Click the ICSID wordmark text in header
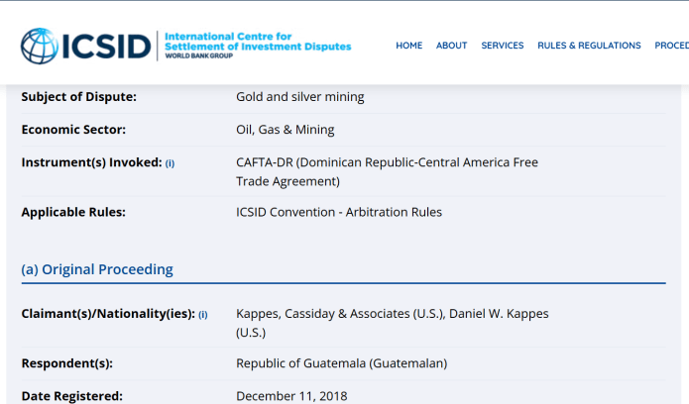689x404 pixels. [106, 46]
